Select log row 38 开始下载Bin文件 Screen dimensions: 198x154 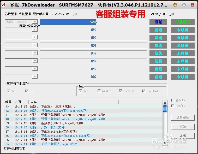coord(83,127)
